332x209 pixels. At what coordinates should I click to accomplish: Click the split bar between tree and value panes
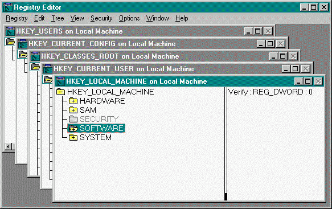(226, 144)
